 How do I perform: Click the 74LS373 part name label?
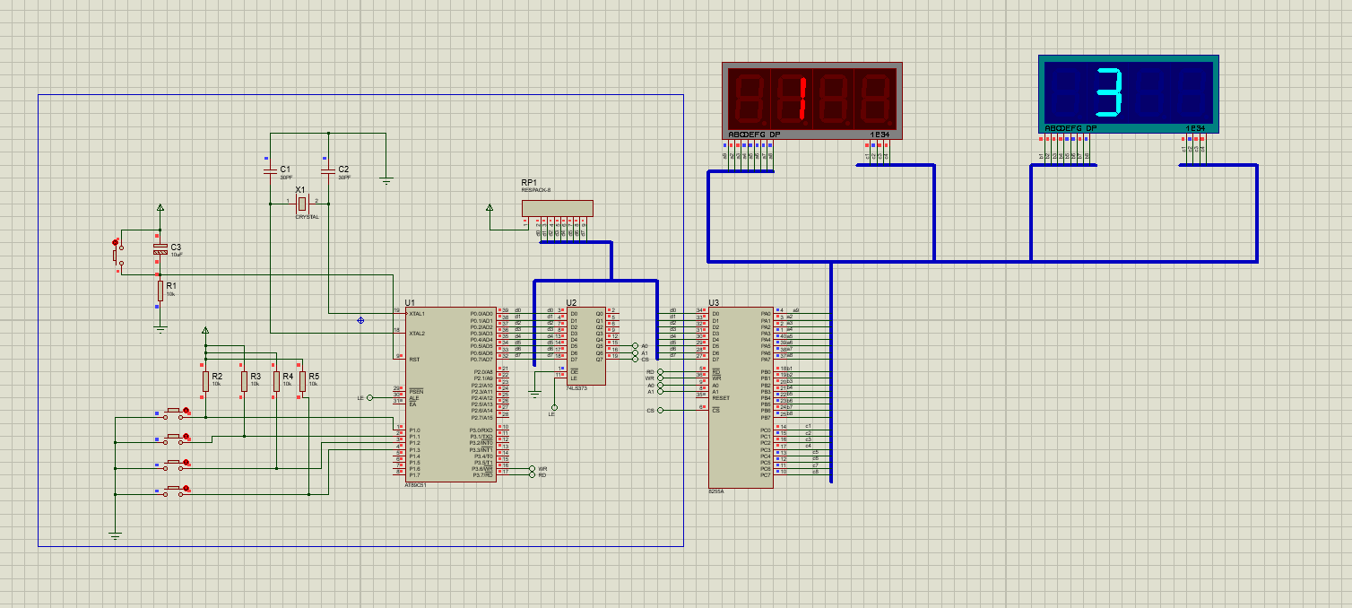point(576,387)
